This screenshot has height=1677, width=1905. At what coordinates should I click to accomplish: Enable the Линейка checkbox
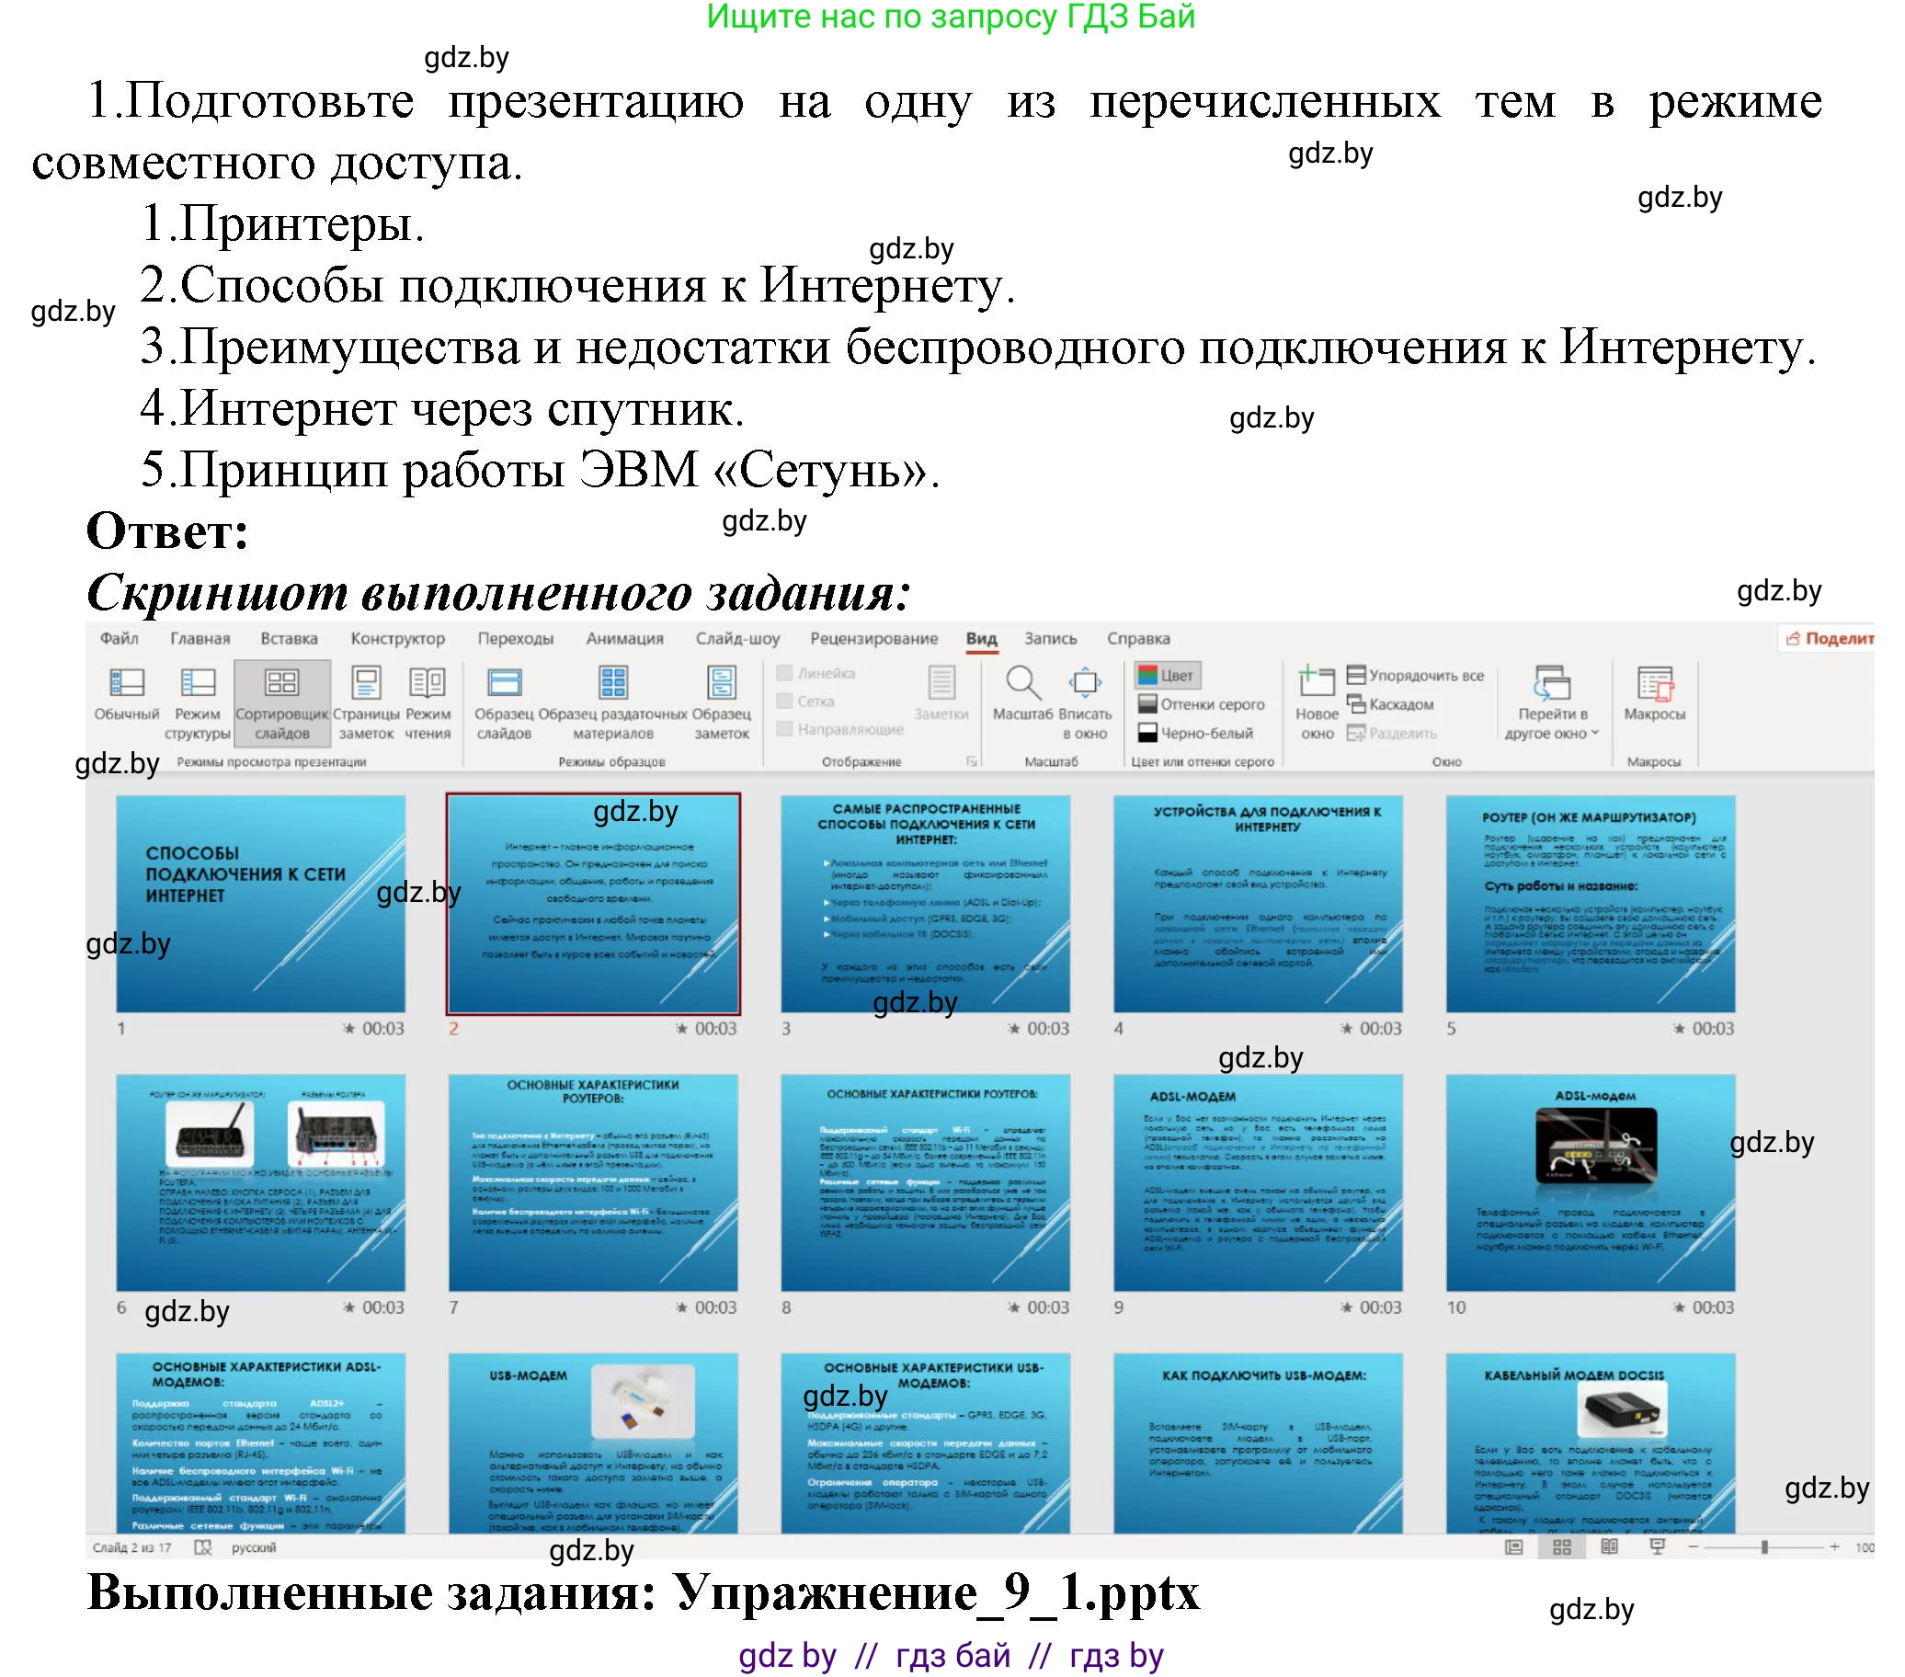pos(785,673)
